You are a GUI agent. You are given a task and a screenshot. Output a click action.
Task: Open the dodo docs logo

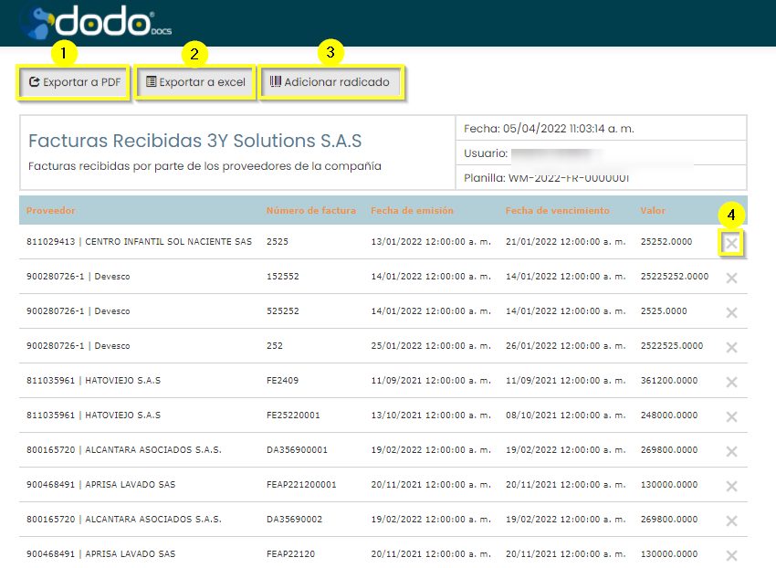97,22
